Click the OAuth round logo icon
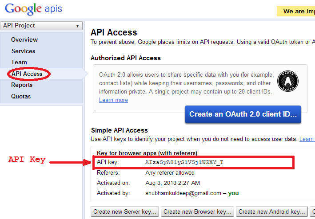Viewport: 315px width, 219px height. (x=288, y=81)
